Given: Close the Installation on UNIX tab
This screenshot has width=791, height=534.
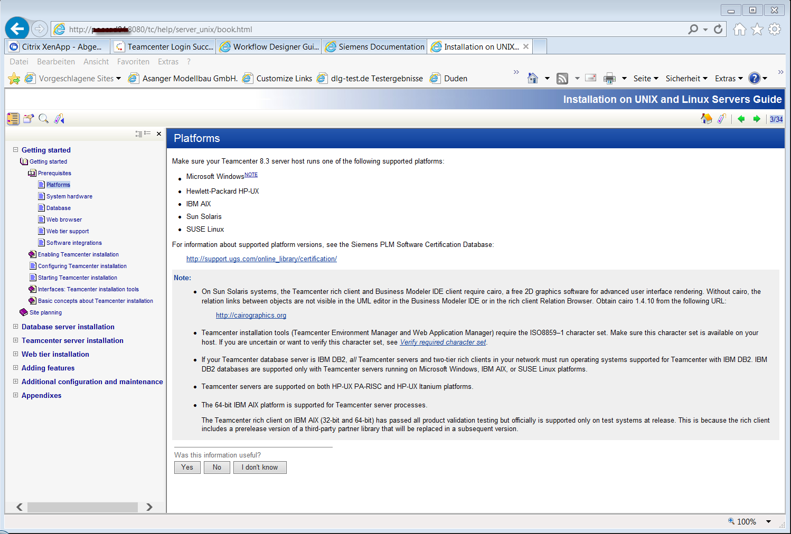Looking at the screenshot, I should (x=526, y=46).
